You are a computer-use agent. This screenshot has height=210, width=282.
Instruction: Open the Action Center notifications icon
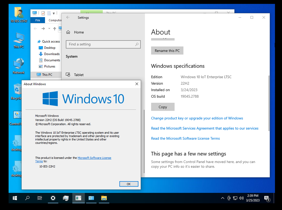tap(267, 198)
